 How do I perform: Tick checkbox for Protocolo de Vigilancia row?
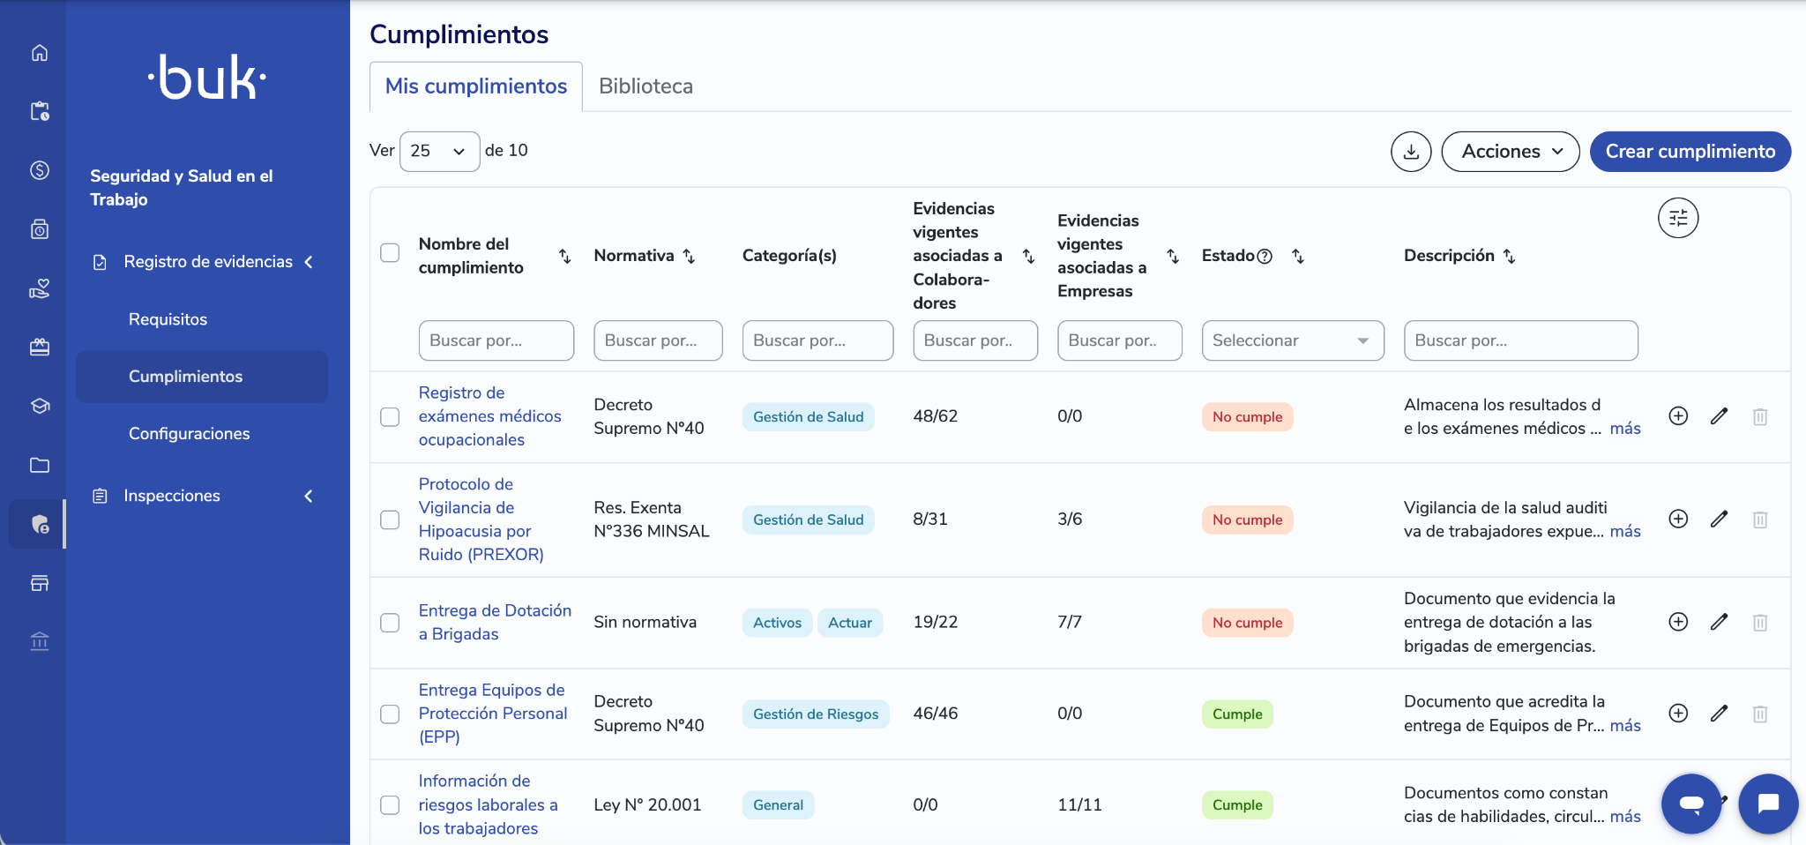[x=390, y=520]
